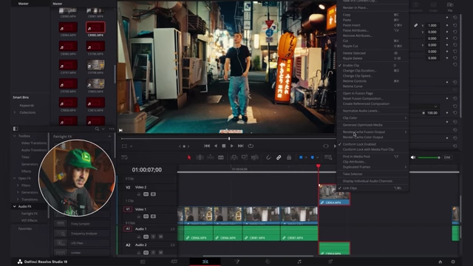Viewport: 473px width, 266px height.
Task: Choose Open in Fusion Page entry
Action: click(358, 94)
